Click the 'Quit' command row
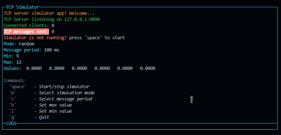Viewport: 281px width, 135px height. tap(29, 117)
